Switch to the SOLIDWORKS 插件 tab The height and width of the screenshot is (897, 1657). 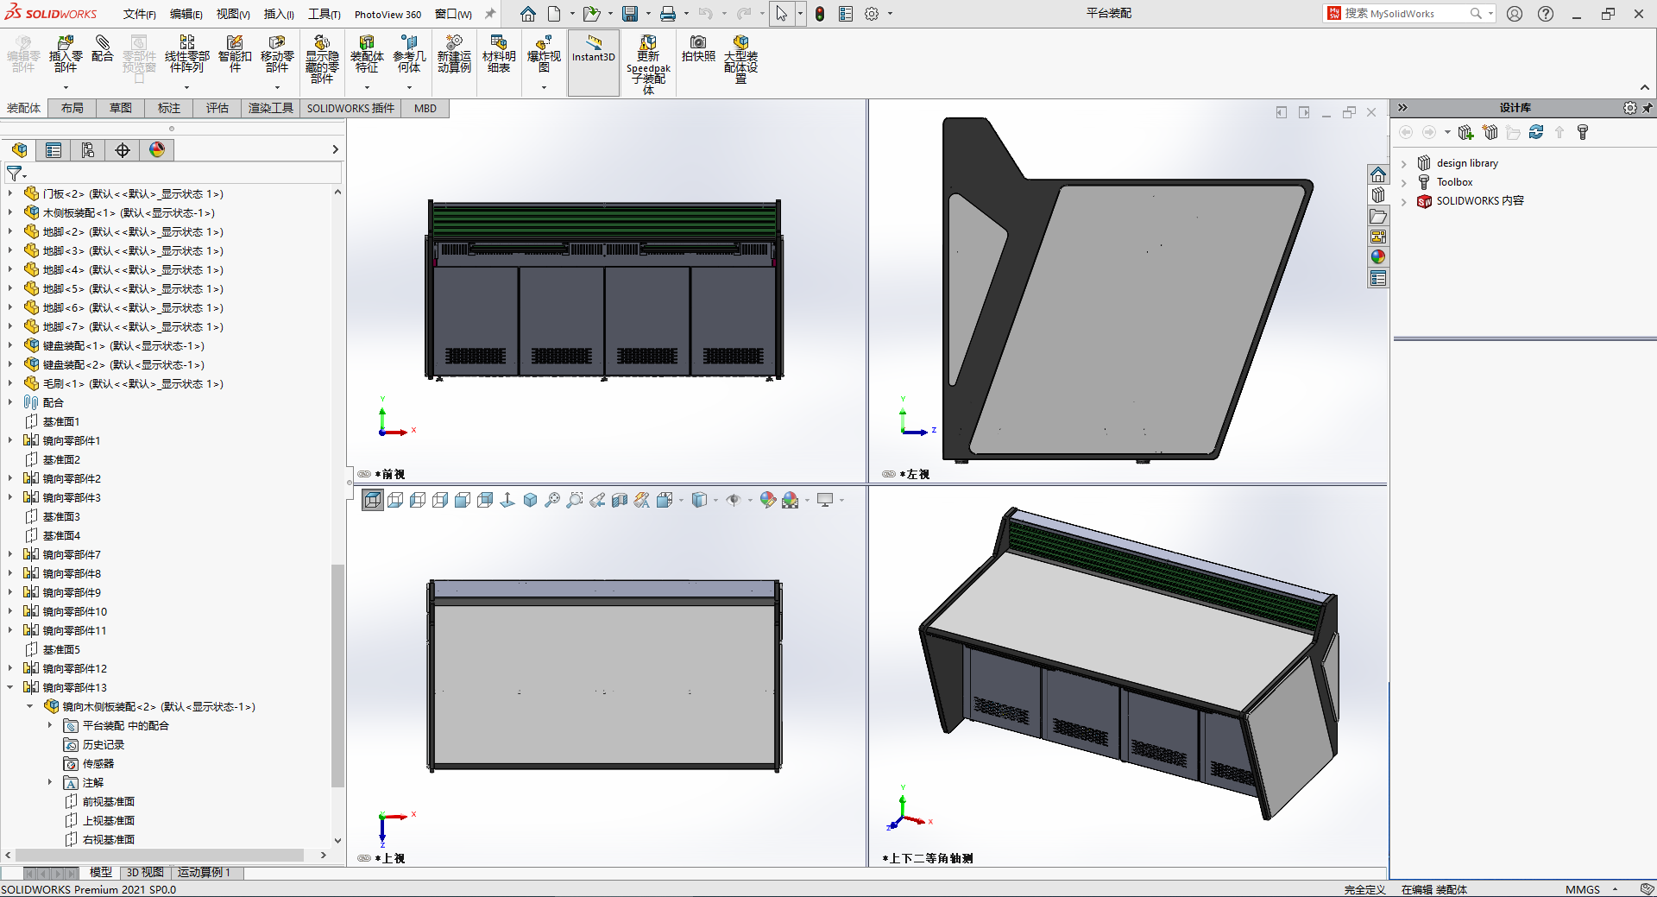tap(350, 108)
